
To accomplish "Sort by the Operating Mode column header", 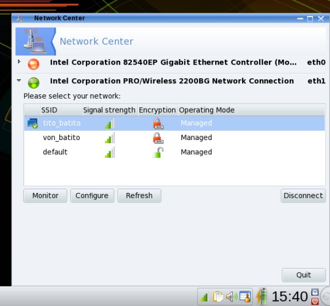I will (251, 110).
